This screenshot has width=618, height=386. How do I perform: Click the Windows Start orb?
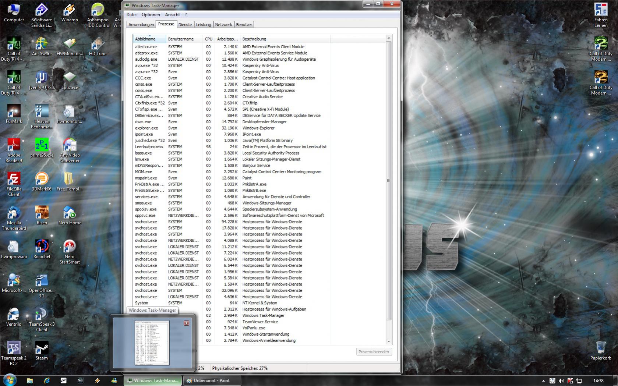point(10,380)
